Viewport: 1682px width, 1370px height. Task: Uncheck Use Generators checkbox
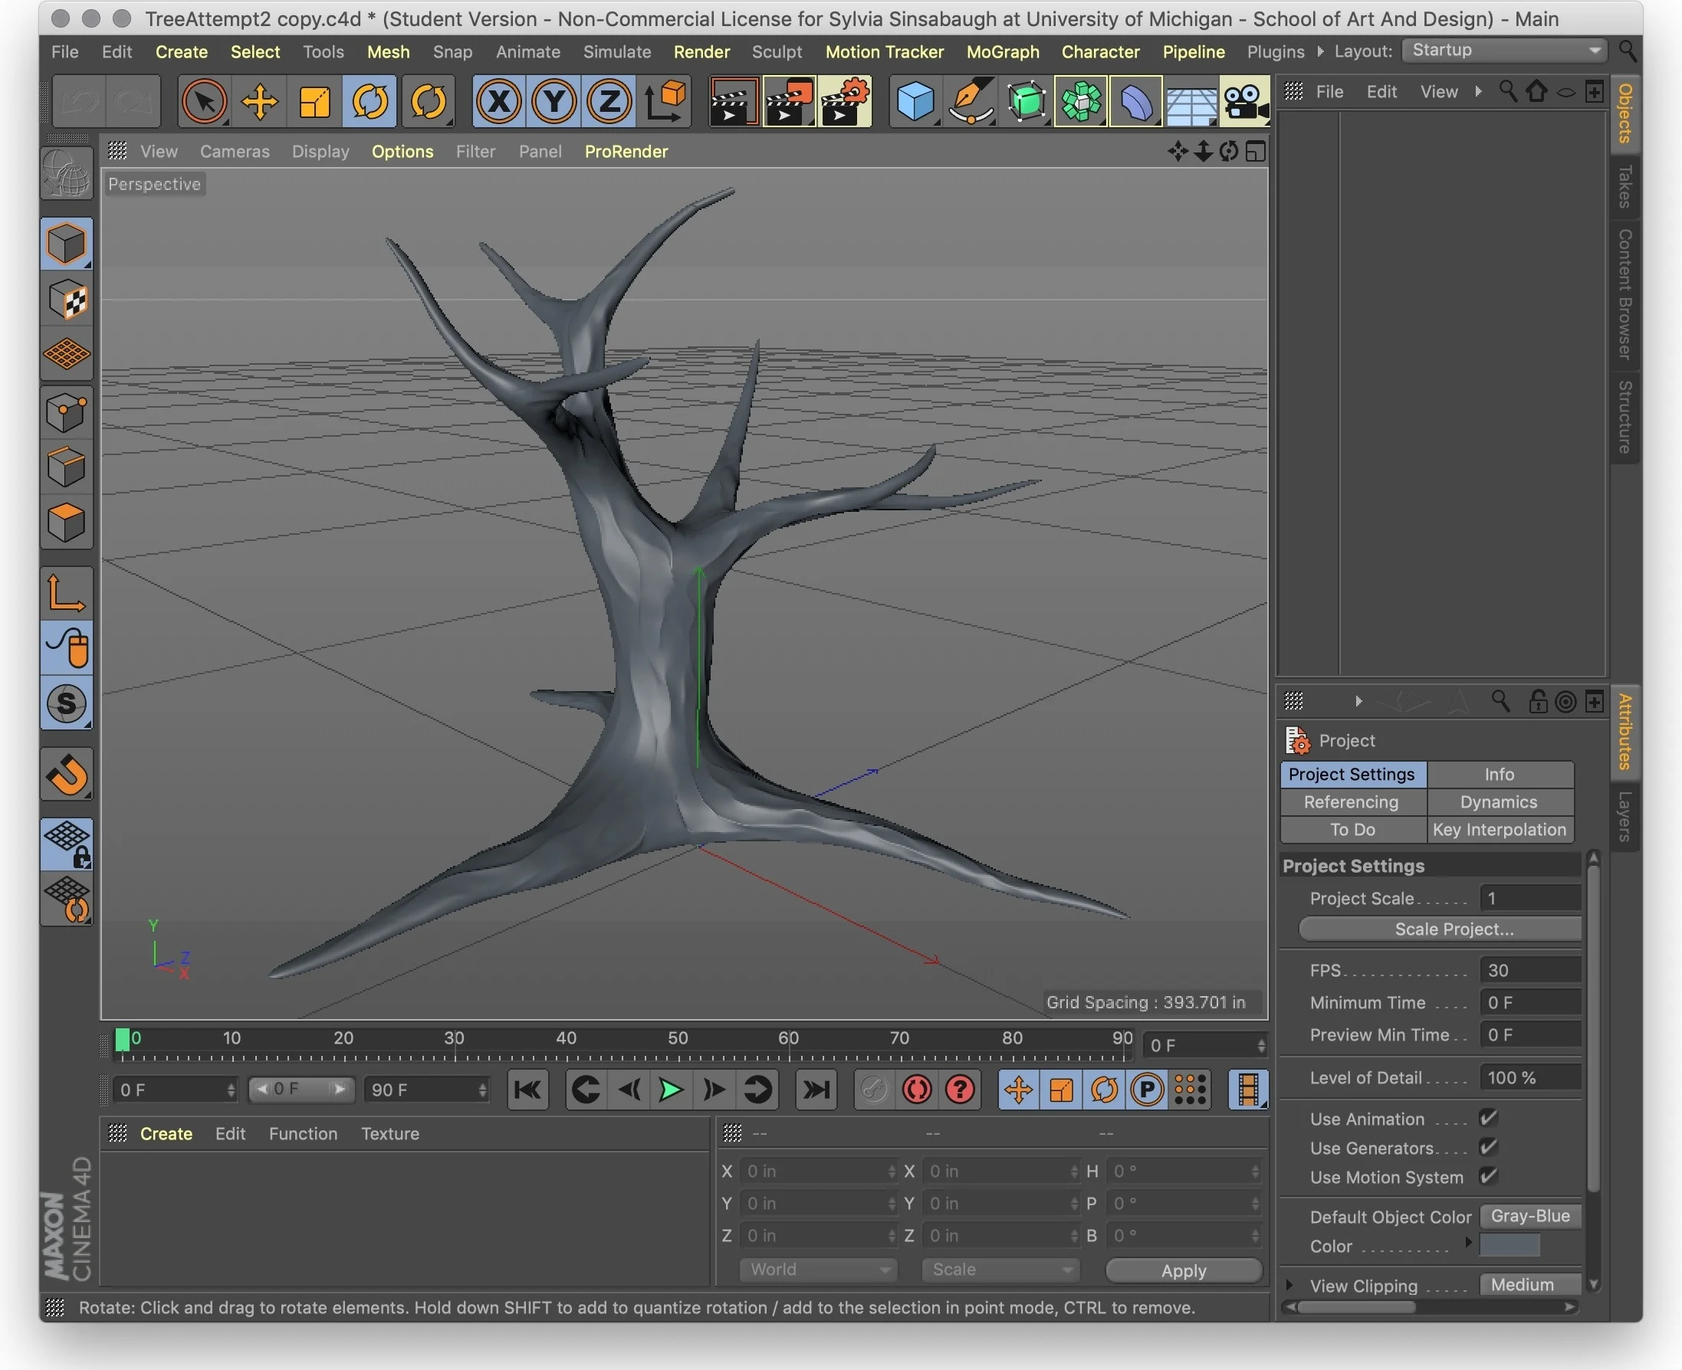pos(1489,1147)
